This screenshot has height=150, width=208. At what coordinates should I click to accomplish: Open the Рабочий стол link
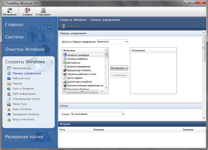(x=22, y=78)
